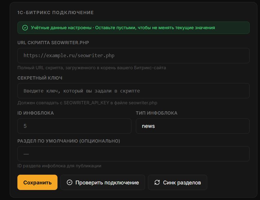Click the hint ID раздела инфоблока для публикации
The height and width of the screenshot is (200, 260).
(59, 166)
